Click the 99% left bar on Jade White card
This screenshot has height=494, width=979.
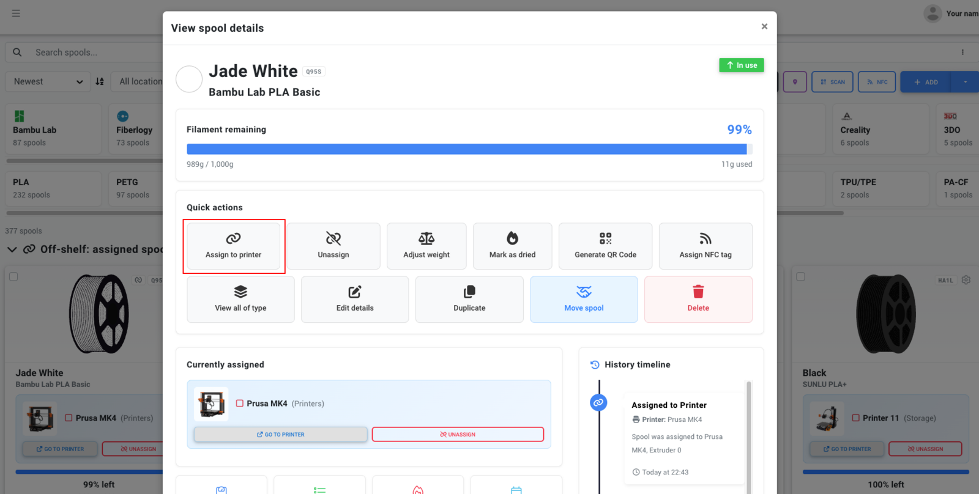click(89, 472)
